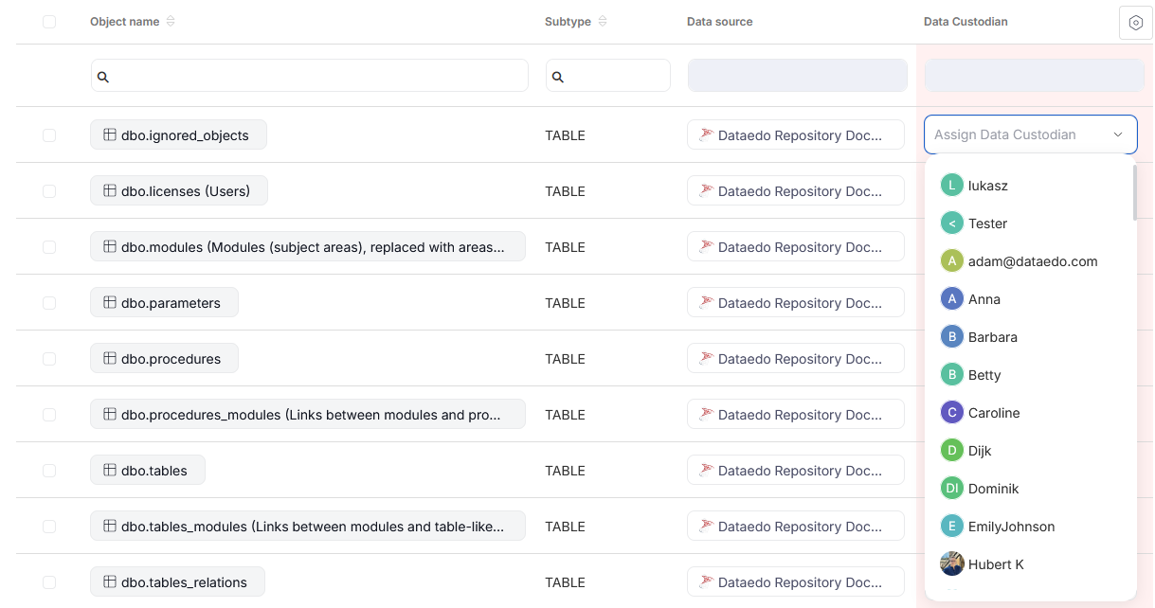Click the custodian list scrollbar thumb
This screenshot has width=1155, height=608.
click(1134, 192)
